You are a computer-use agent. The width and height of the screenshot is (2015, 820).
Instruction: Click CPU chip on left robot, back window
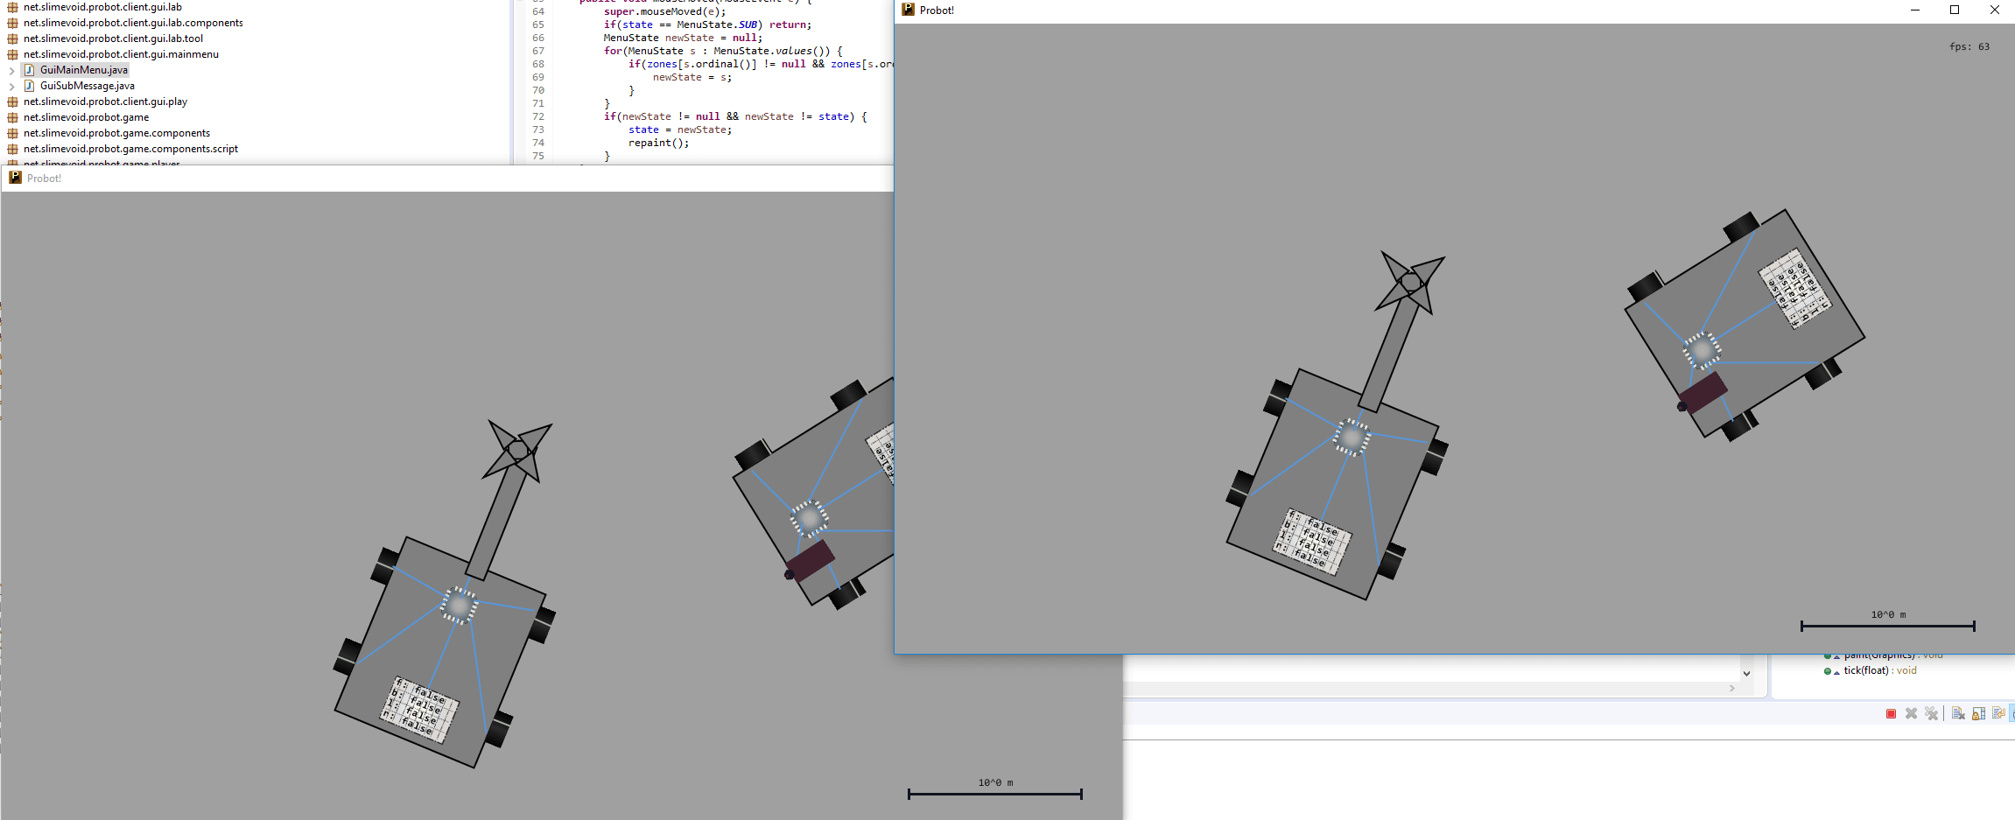coord(459,606)
